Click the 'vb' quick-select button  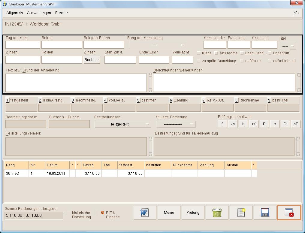click(233, 124)
